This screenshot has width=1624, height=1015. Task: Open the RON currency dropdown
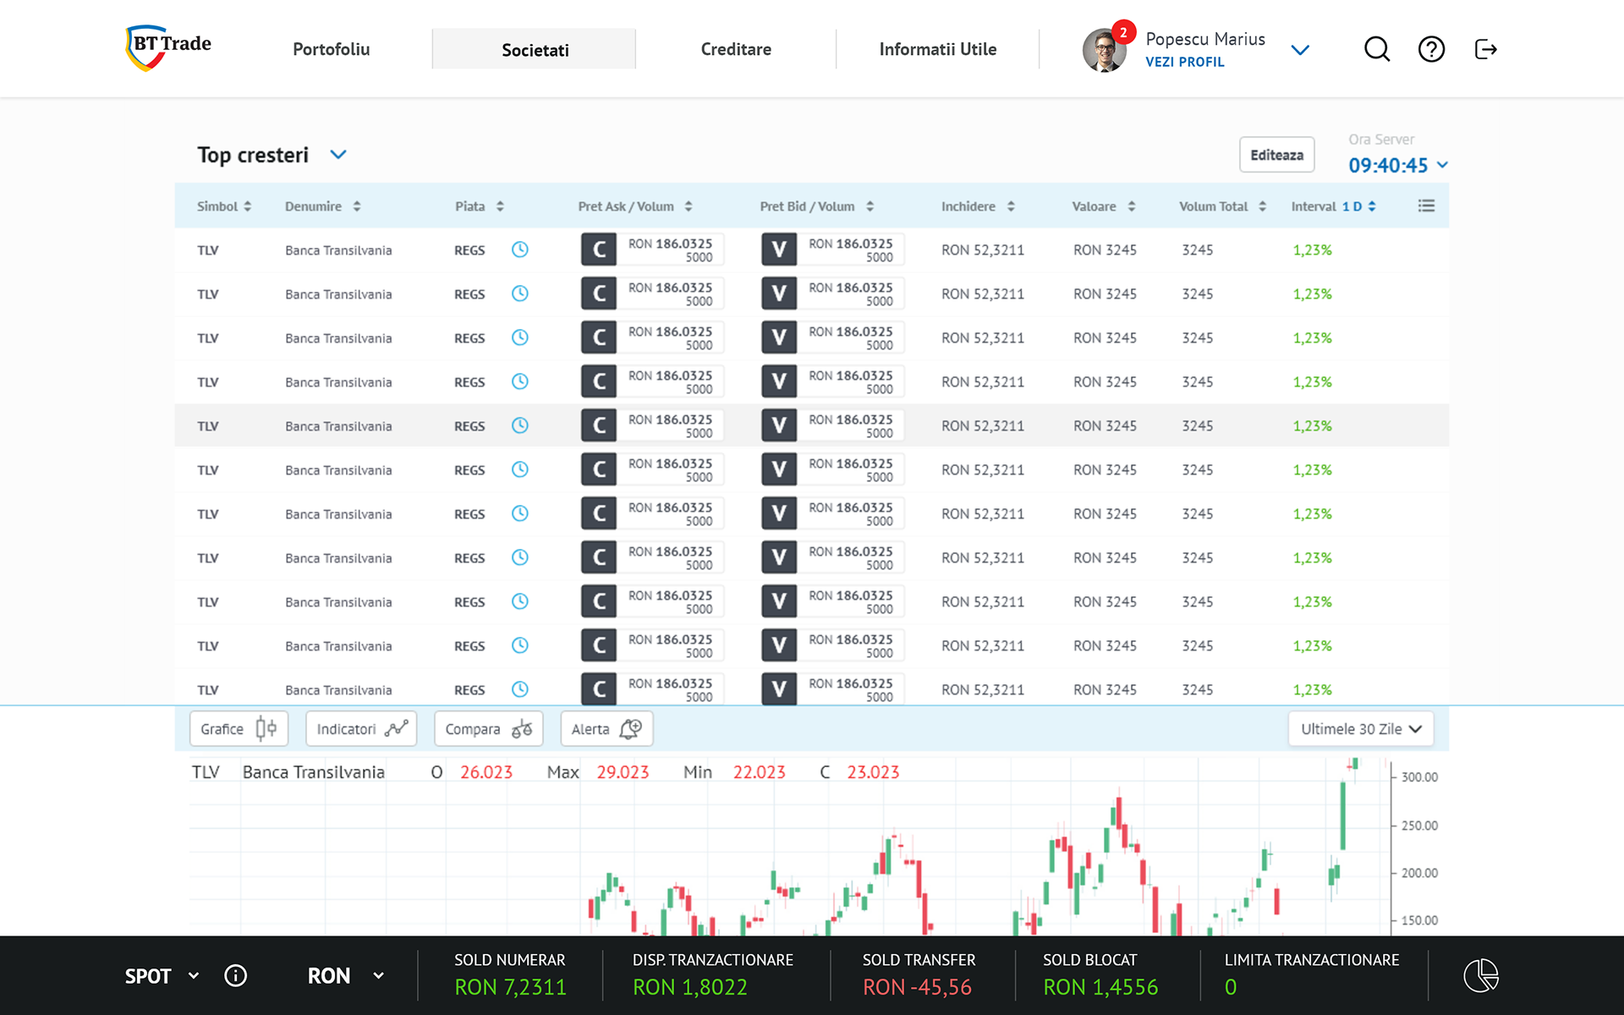click(x=378, y=976)
